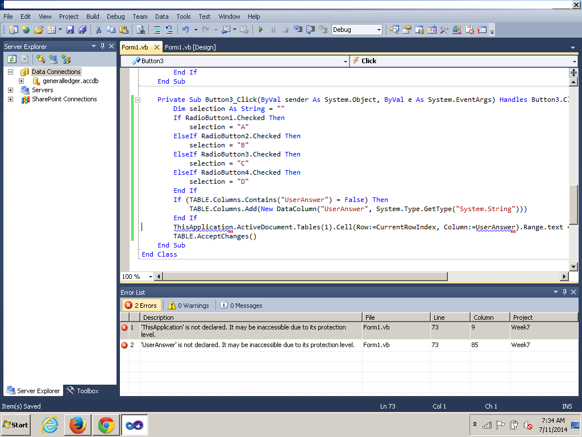Click the Undo toolbar icon
Viewport: 582px width, 437px height.
185,30
